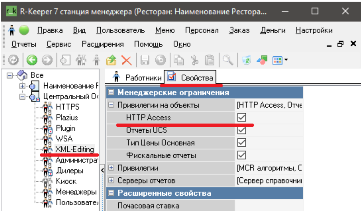The width and height of the screenshot is (362, 216).
Task: Select the Дилеры role in tree
Action: pos(70,171)
